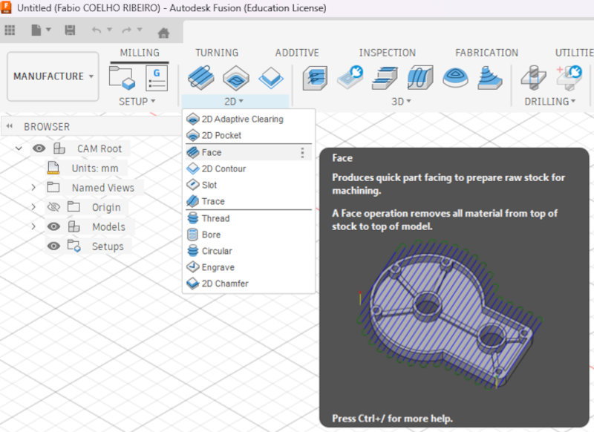Click the 3D Parallel toolpath ribbon icon
Viewport: 594px width, 432px height.
(x=420, y=78)
